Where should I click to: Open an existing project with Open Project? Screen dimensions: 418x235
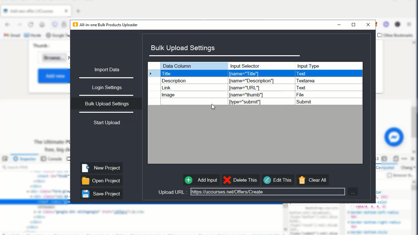click(102, 181)
